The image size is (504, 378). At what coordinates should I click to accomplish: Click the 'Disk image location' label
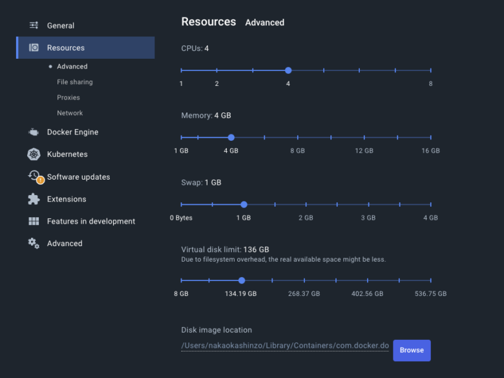pyautogui.click(x=216, y=330)
